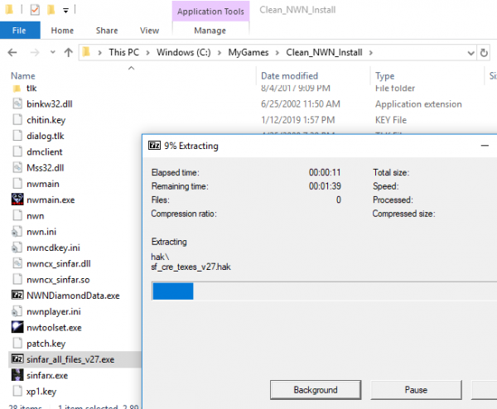Viewport: 497px width, 409px height.
Task: Click the chitin.key file icon
Action: pos(17,120)
